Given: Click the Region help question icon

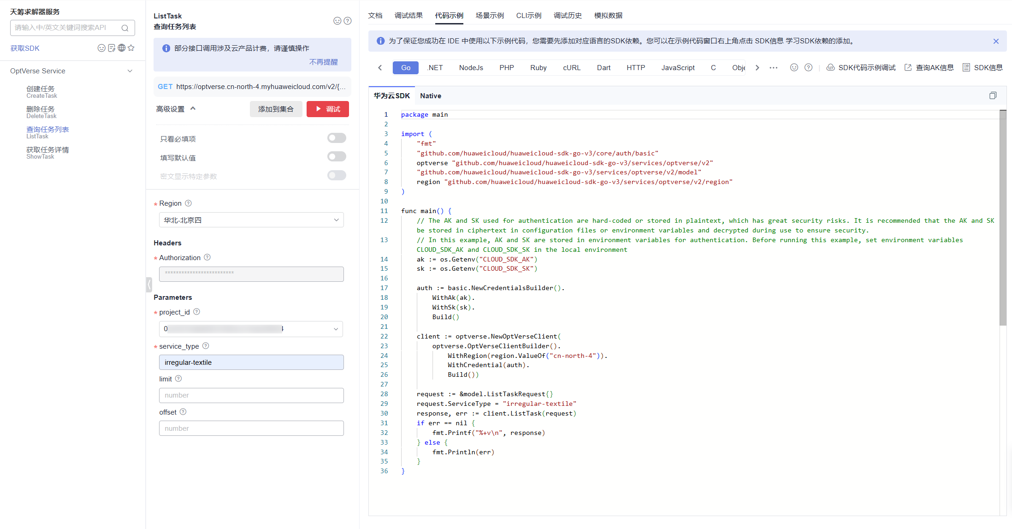Looking at the screenshot, I should [188, 203].
